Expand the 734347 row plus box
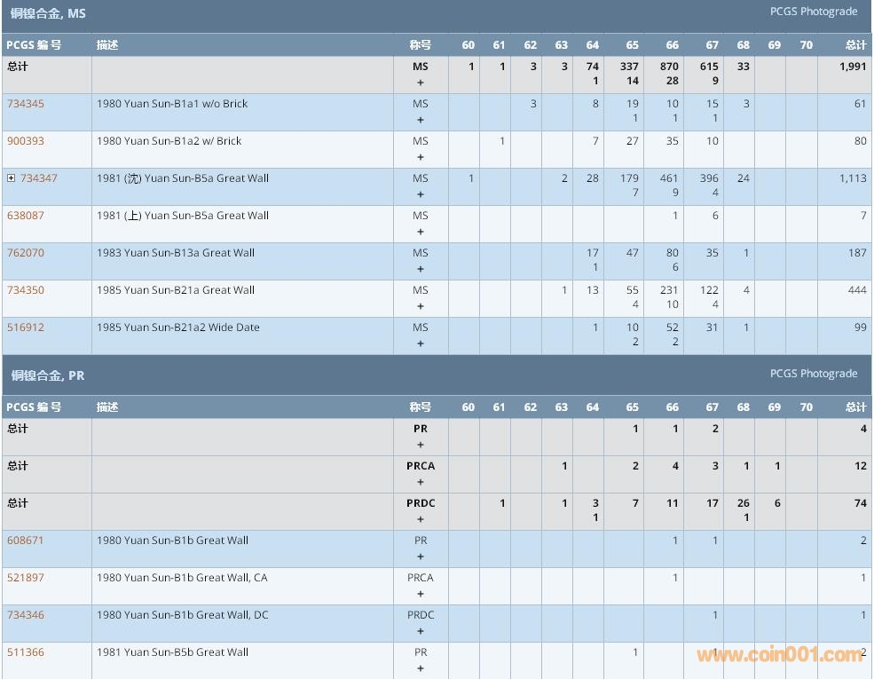Viewport: 874px width, 679px height. [12, 178]
